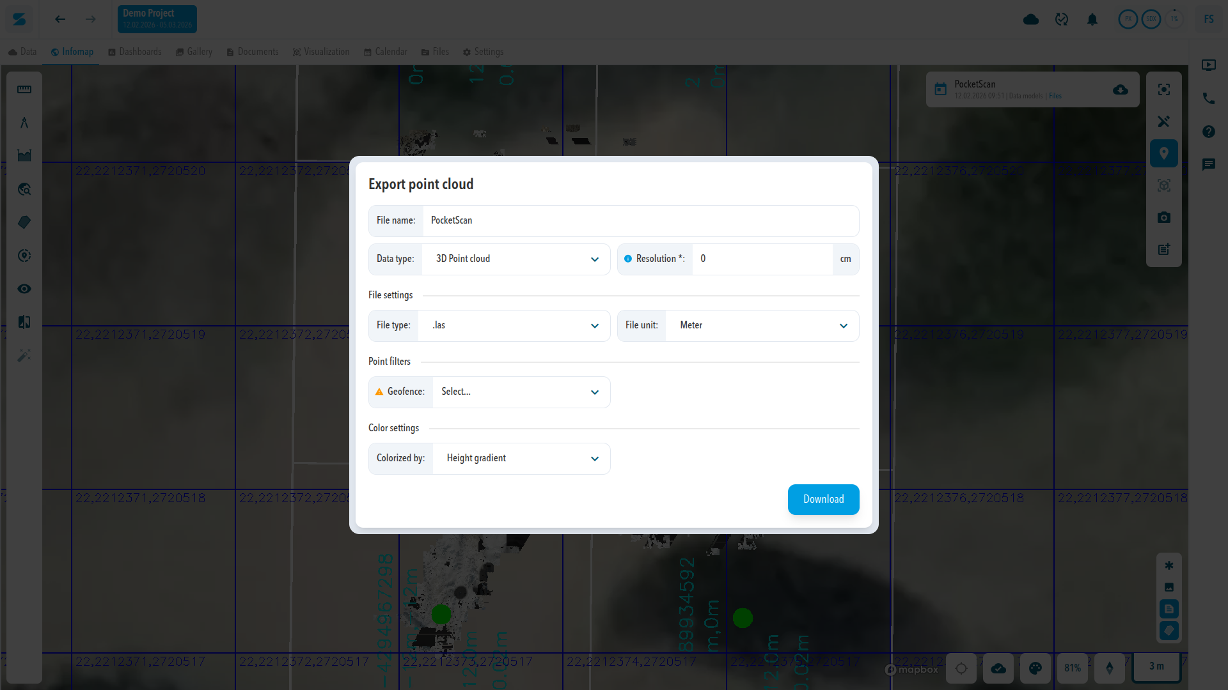Open the split compare view tool
This screenshot has height=690, width=1228.
point(24,322)
